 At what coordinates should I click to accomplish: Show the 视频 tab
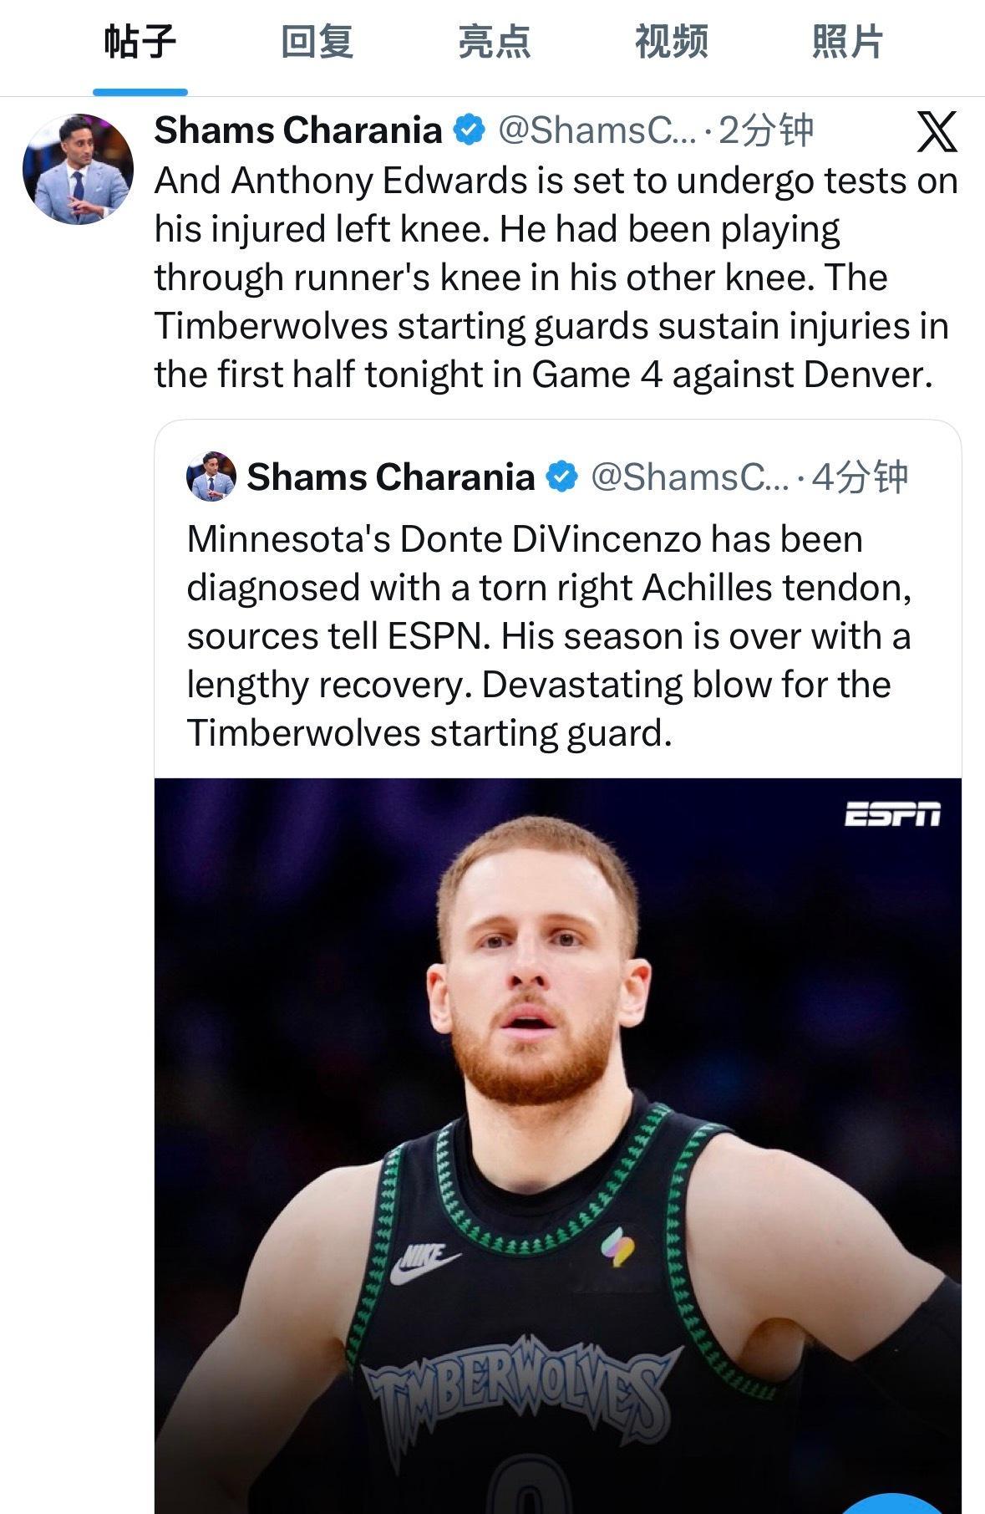[x=671, y=42]
